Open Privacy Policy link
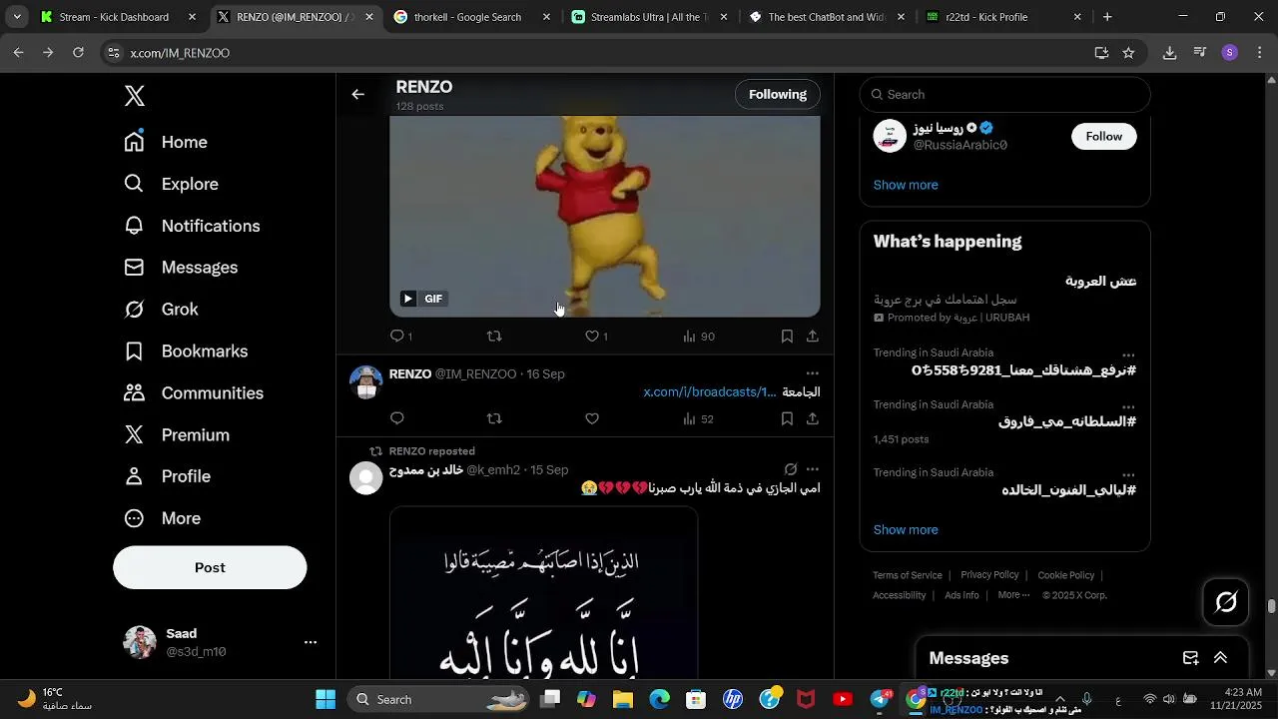The height and width of the screenshot is (719, 1278). point(989,575)
